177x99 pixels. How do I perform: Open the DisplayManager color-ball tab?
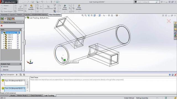(x=13, y=19)
